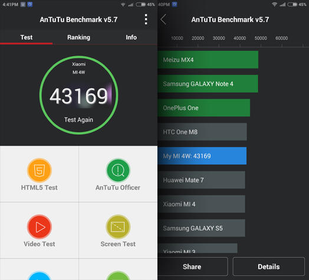The image size is (309, 280).
Task: Start the Video Test icon
Action: (40, 227)
